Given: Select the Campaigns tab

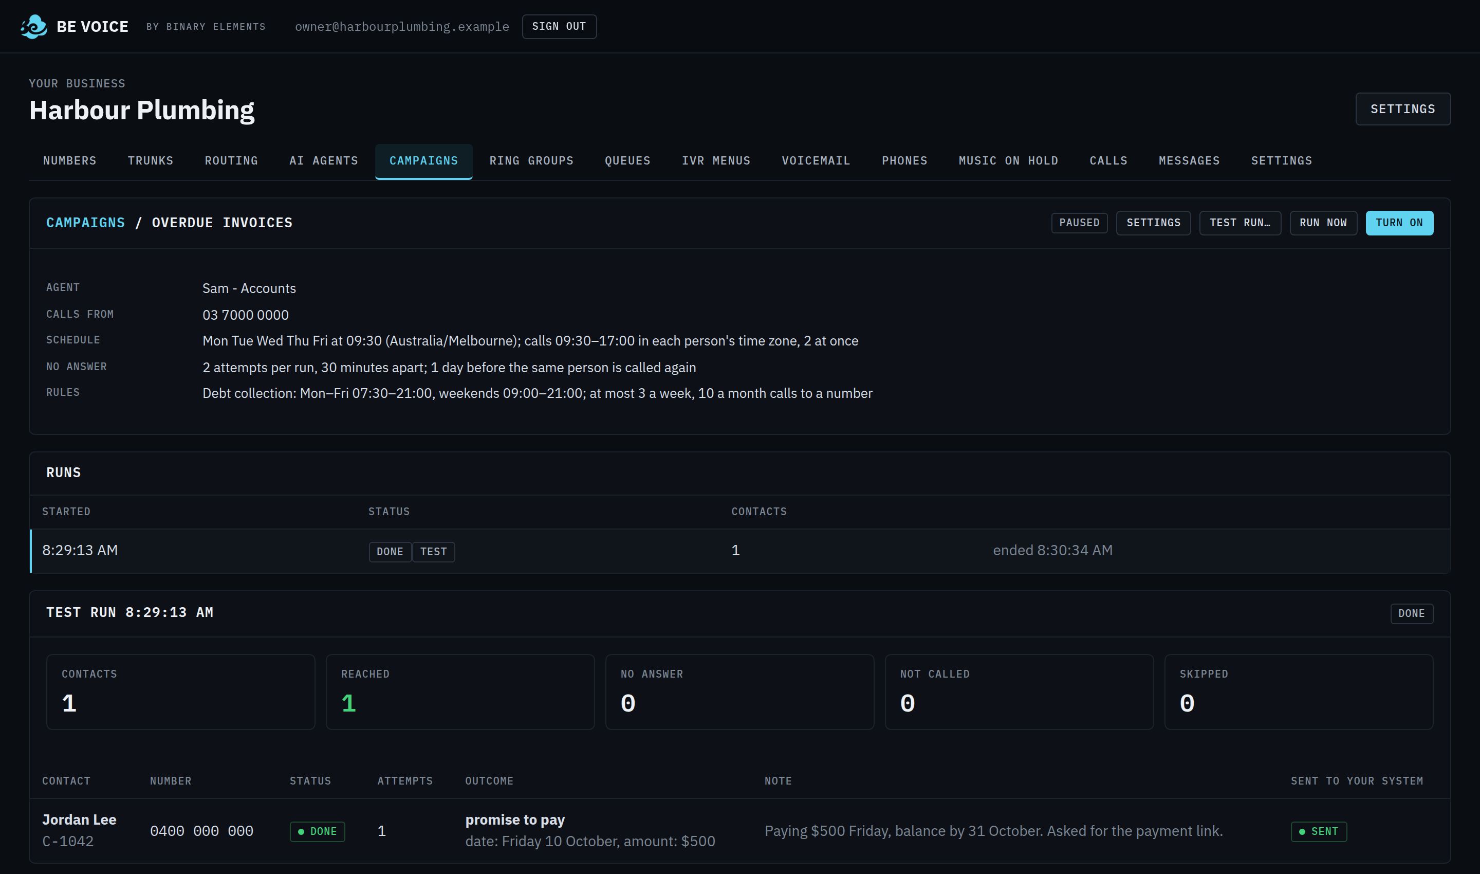Looking at the screenshot, I should (x=423, y=161).
